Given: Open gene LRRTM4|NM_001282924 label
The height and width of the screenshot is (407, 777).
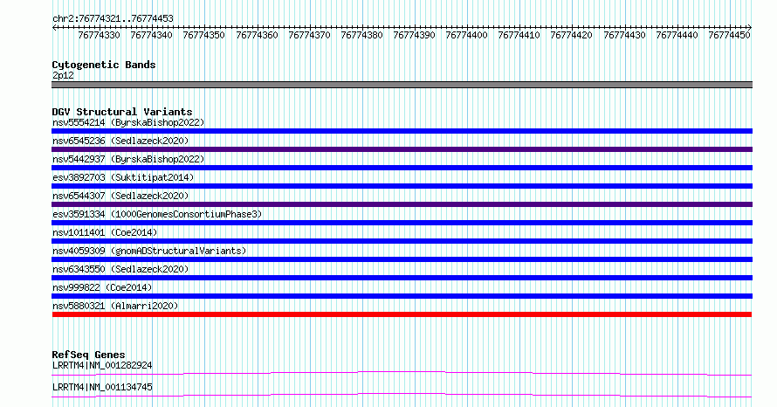Looking at the screenshot, I should point(102,365).
